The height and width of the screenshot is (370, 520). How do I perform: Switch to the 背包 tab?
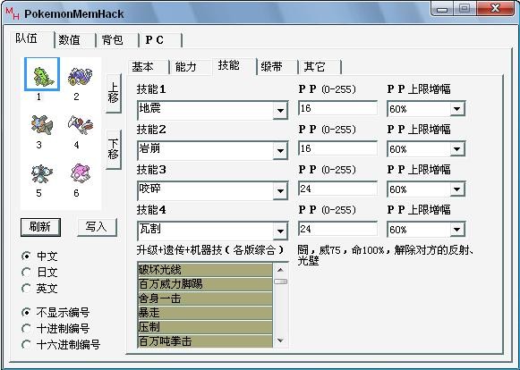click(x=117, y=40)
